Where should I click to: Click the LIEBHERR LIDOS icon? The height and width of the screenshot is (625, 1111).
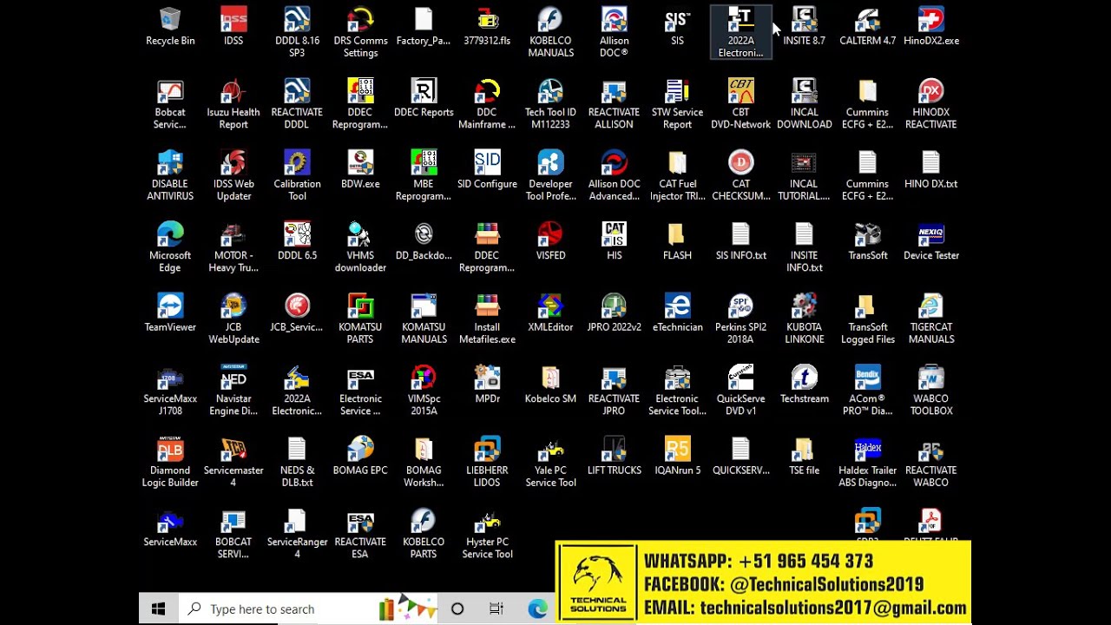click(x=487, y=463)
